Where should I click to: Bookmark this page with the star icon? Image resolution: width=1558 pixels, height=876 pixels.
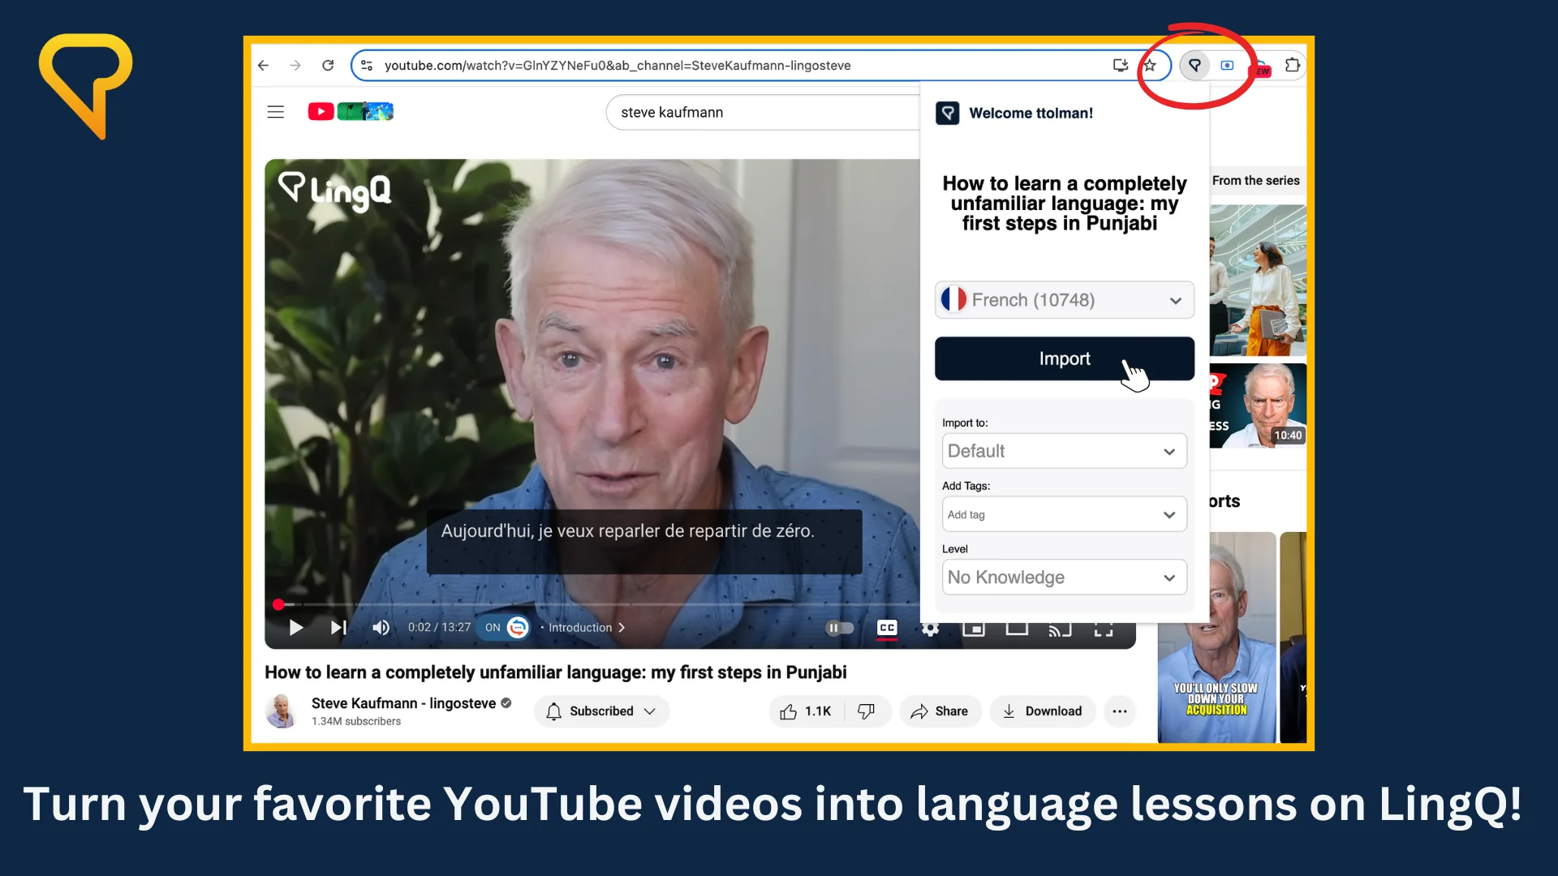pyautogui.click(x=1151, y=66)
